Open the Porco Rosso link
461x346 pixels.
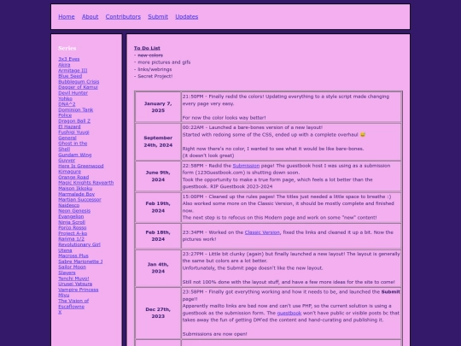[x=73, y=228]
